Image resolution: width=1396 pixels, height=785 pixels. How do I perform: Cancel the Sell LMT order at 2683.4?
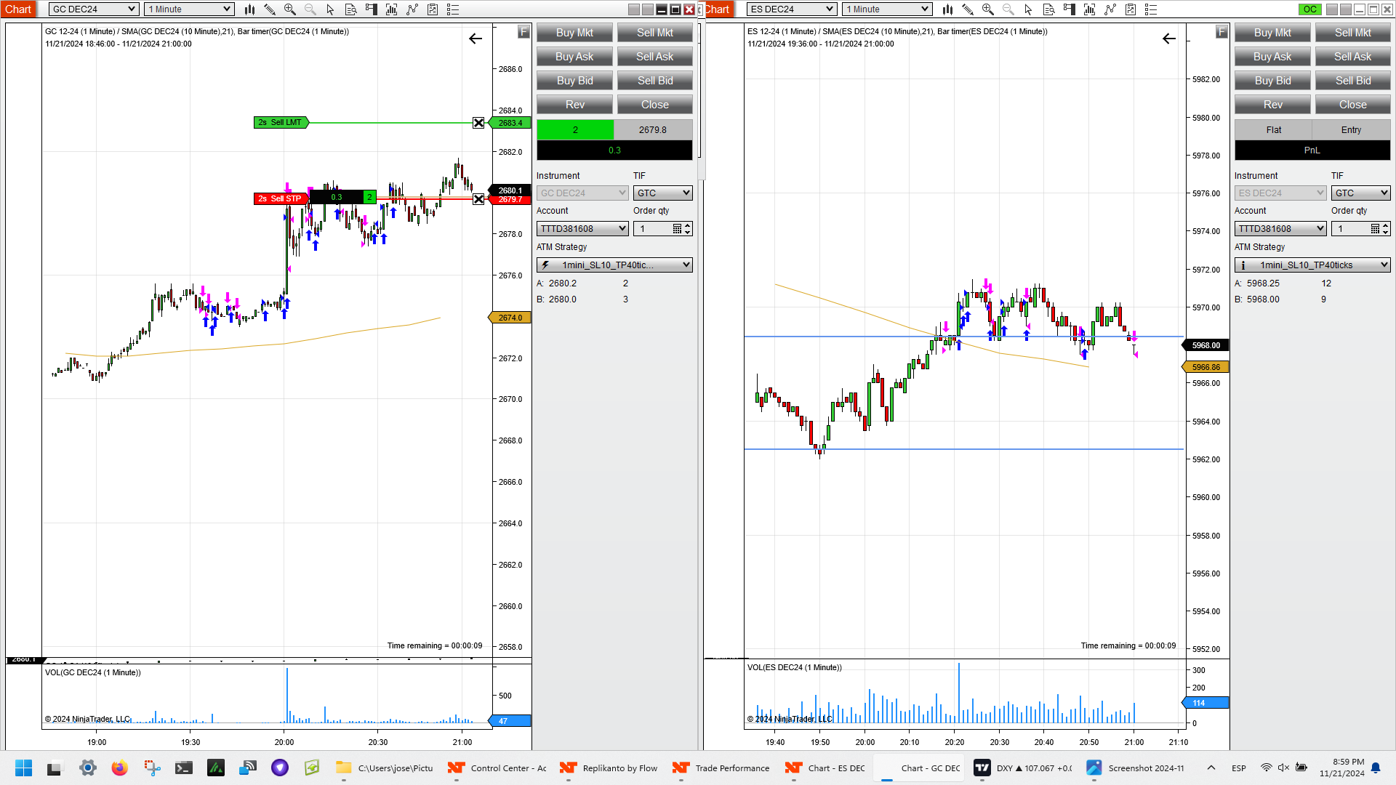point(478,123)
